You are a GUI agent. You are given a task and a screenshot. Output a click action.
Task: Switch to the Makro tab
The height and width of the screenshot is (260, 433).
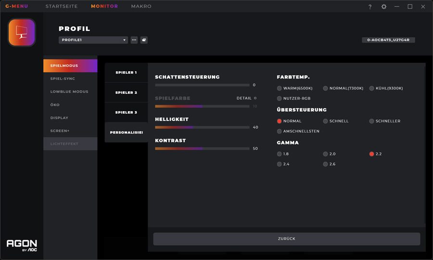(x=141, y=6)
